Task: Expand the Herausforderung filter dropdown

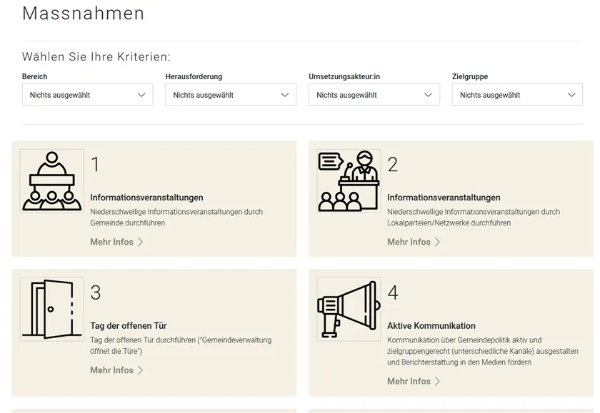Action: coord(231,95)
